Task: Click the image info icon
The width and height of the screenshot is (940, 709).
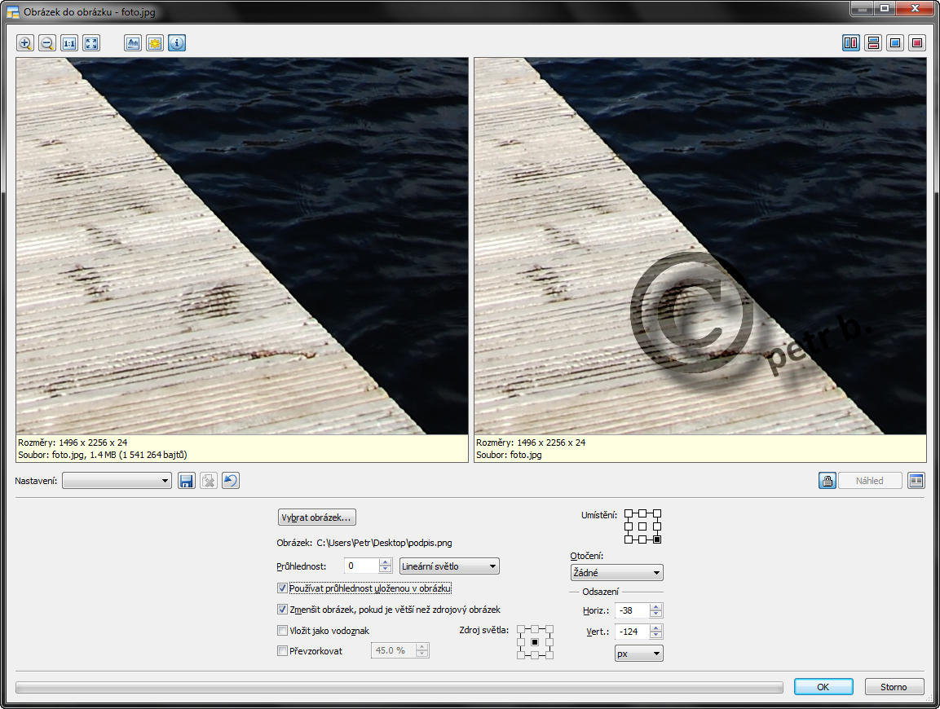Action: click(x=177, y=43)
